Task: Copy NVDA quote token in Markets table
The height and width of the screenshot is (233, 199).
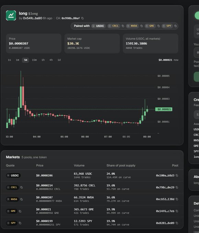Action: pyautogui.click(x=22, y=199)
